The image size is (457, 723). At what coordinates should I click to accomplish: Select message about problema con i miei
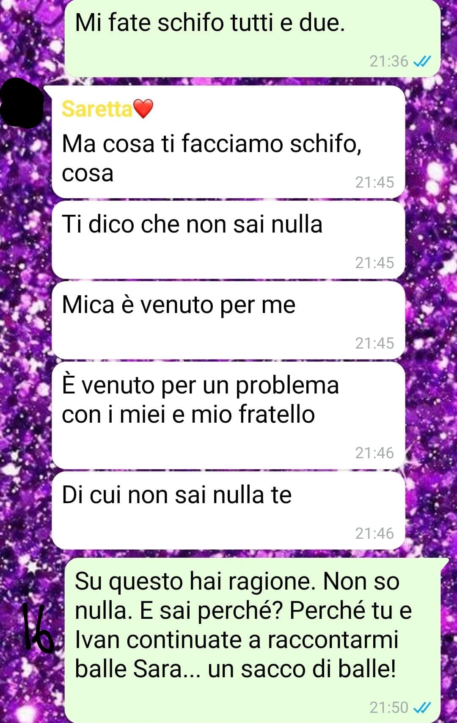pos(228,415)
